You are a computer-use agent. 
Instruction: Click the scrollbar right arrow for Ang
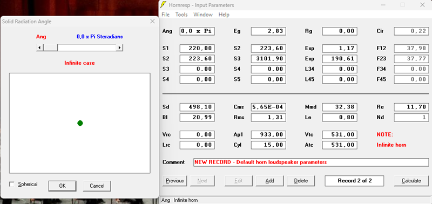(119, 47)
